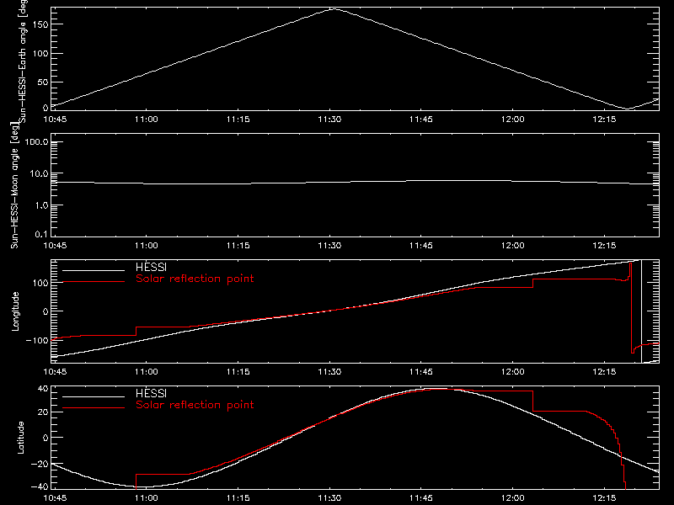Click the minimum of the Earth angle curve

coord(628,109)
